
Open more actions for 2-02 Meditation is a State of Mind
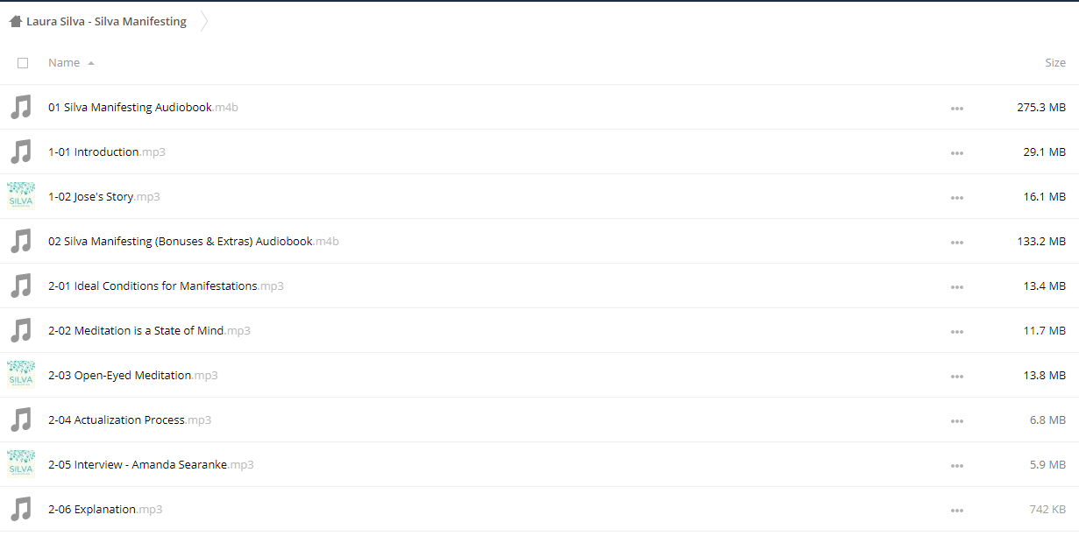956,332
